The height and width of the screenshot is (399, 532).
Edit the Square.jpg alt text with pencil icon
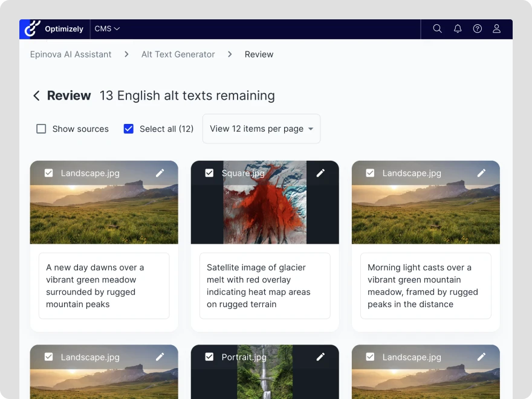(x=320, y=173)
